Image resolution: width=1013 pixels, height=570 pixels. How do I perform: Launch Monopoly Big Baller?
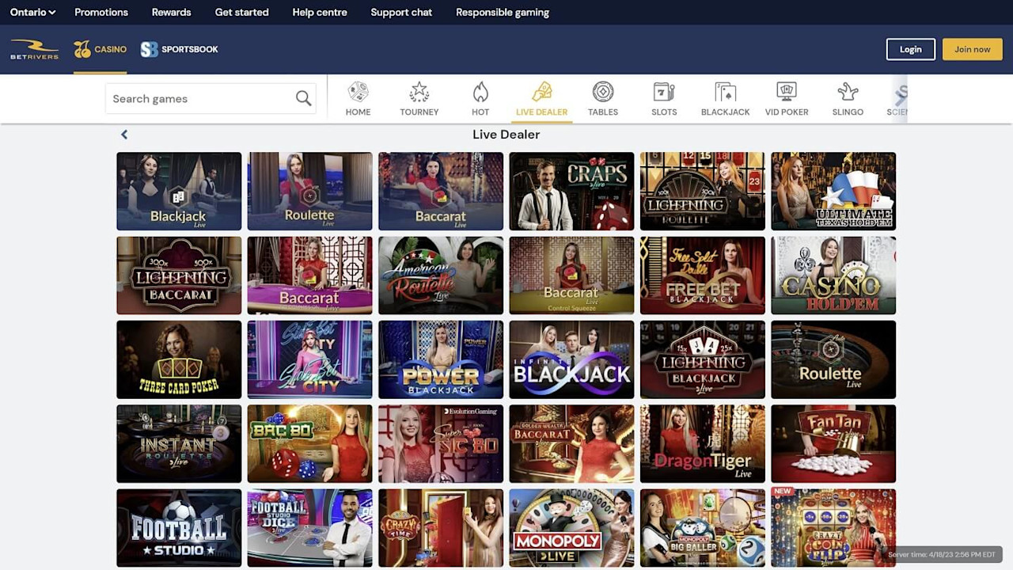tap(703, 528)
